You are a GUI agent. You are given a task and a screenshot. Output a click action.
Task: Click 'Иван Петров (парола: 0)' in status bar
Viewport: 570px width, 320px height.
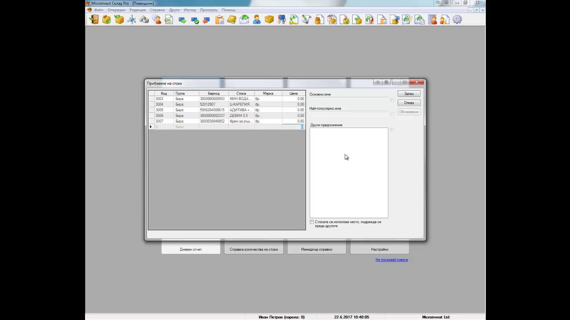281,317
